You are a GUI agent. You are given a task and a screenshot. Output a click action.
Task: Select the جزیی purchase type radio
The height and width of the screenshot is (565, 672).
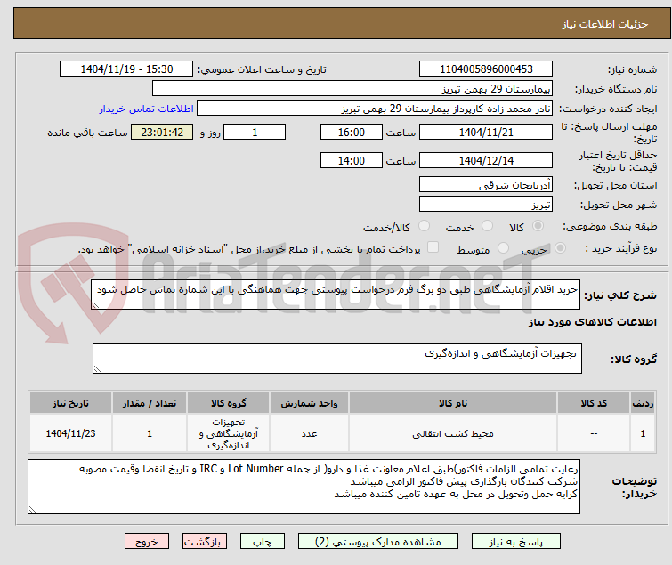coord(560,248)
